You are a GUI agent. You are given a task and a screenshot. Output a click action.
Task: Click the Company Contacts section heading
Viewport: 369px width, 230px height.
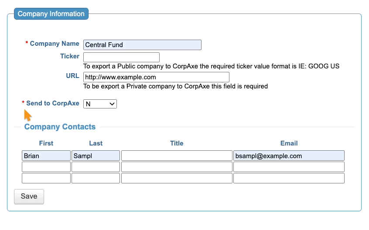(x=60, y=127)
